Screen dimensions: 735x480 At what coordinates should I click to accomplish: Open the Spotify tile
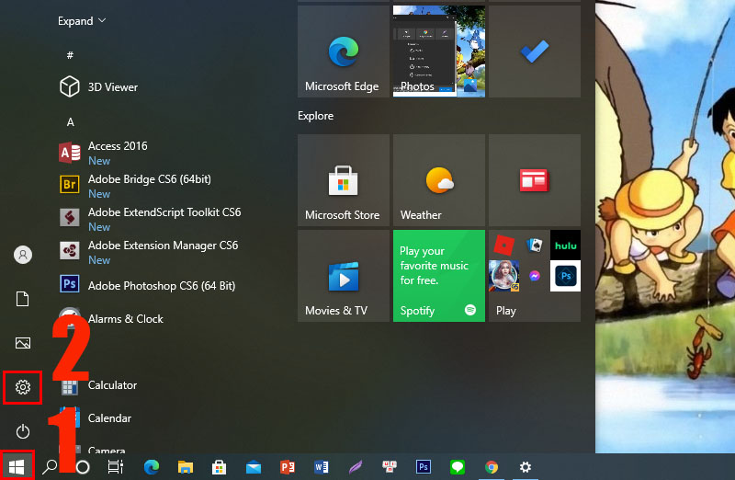click(439, 276)
